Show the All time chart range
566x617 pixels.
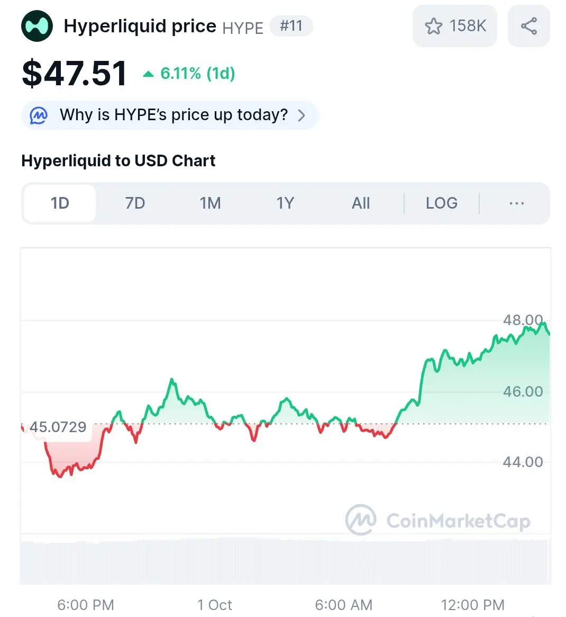361,203
